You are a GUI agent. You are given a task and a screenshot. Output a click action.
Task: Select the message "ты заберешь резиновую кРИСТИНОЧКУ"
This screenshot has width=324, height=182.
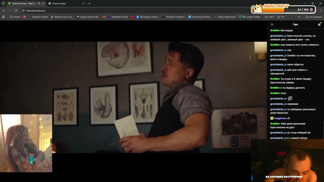293,111
